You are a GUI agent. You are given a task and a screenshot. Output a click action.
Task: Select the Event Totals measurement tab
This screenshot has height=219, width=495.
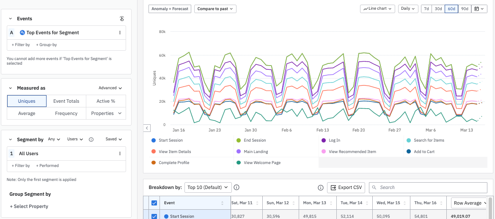pyautogui.click(x=66, y=101)
